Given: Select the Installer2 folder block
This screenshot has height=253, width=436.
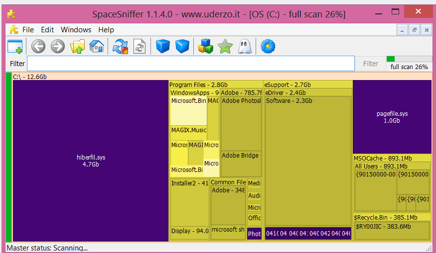Looking at the screenshot, I should [x=190, y=202].
